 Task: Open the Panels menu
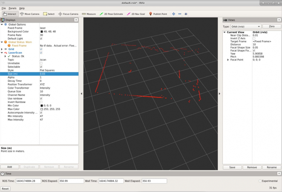point(12,8)
